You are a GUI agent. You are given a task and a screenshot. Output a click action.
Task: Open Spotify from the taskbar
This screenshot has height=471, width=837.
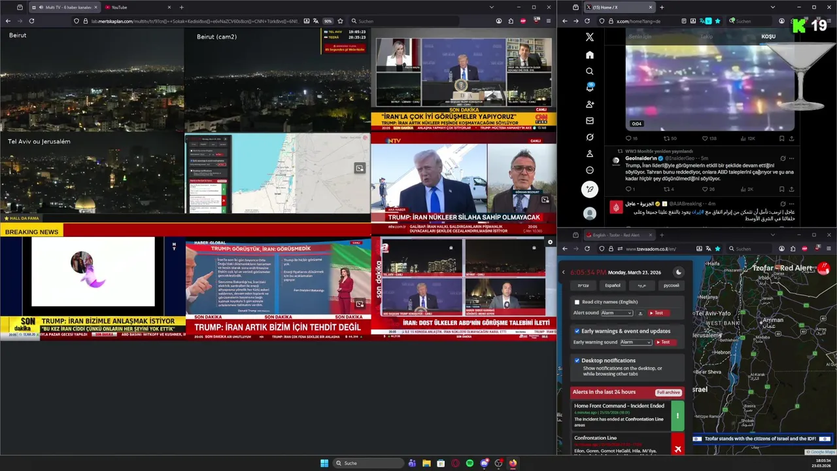click(x=470, y=463)
